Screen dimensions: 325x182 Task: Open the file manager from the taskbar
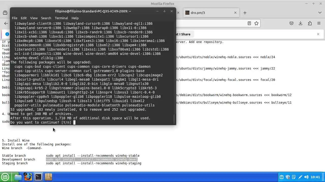point(18,177)
